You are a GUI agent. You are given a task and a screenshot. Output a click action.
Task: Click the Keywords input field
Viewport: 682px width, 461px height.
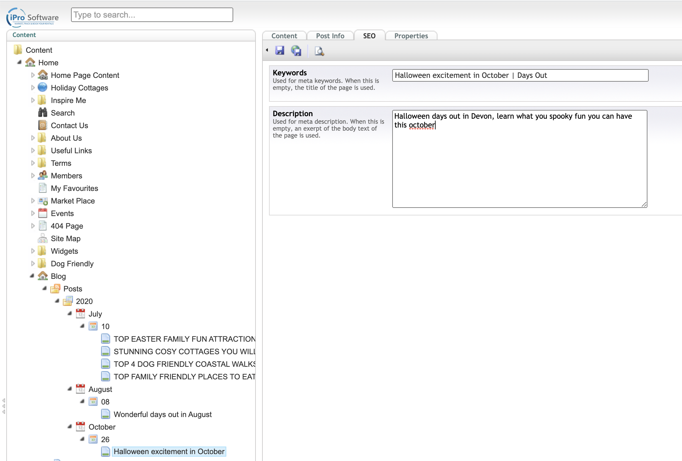pyautogui.click(x=520, y=75)
